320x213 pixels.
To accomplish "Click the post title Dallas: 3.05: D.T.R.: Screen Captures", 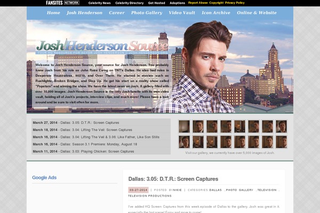I will pos(173,179).
